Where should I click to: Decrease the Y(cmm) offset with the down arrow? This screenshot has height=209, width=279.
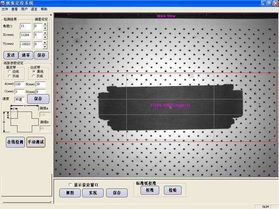pyautogui.click(x=45, y=46)
